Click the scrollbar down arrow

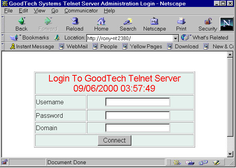tap(230, 154)
